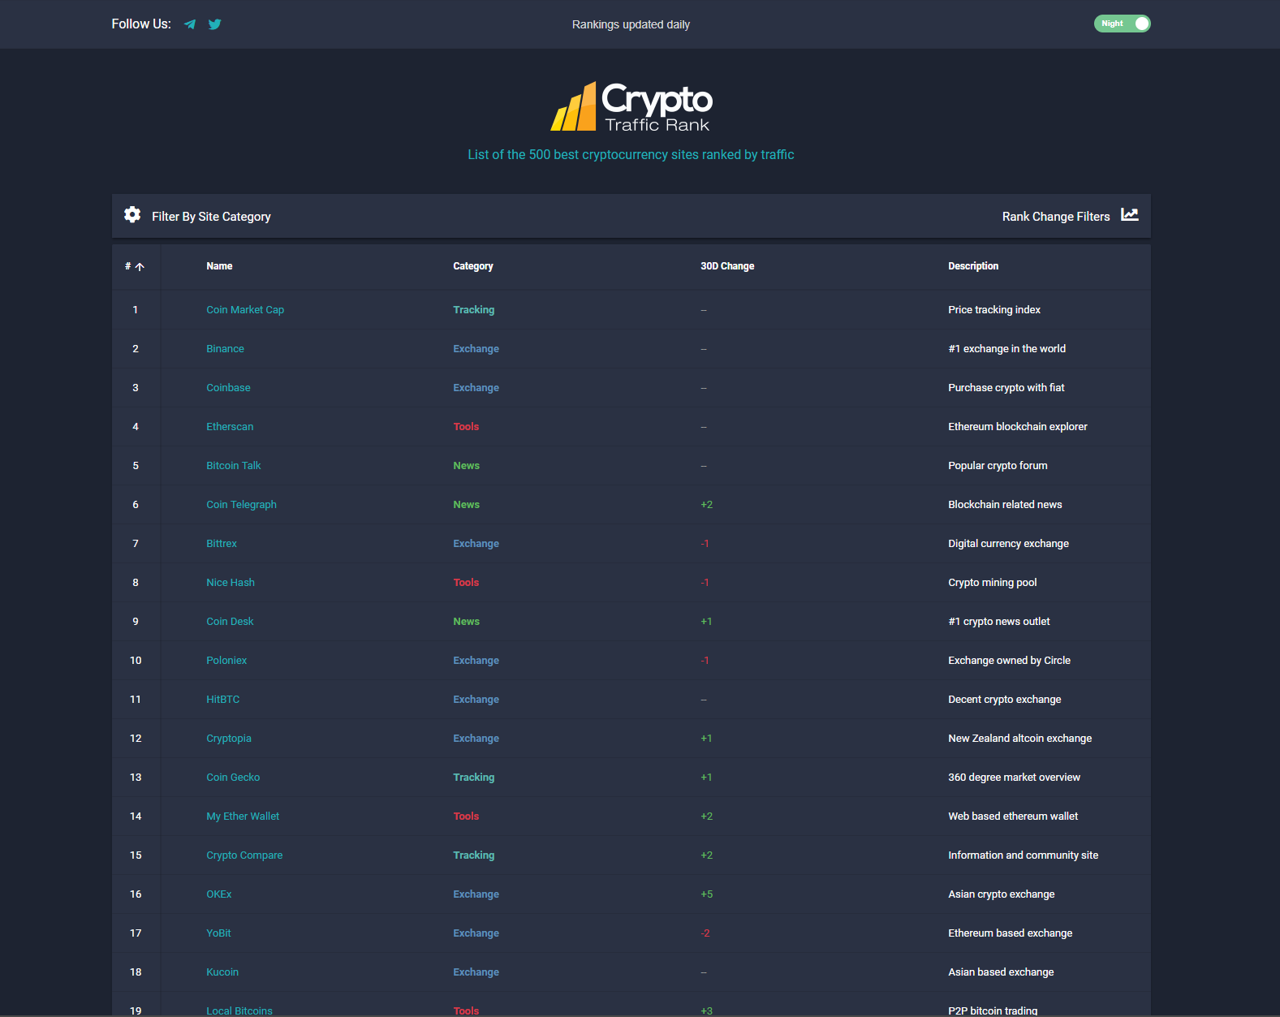Click the -2 change for YoBit

pos(705,933)
